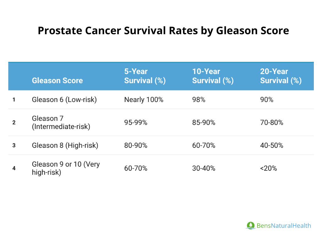Click the 95-99% survival cell
Image resolution: width=322 pixels, height=241 pixels.
[136, 122]
